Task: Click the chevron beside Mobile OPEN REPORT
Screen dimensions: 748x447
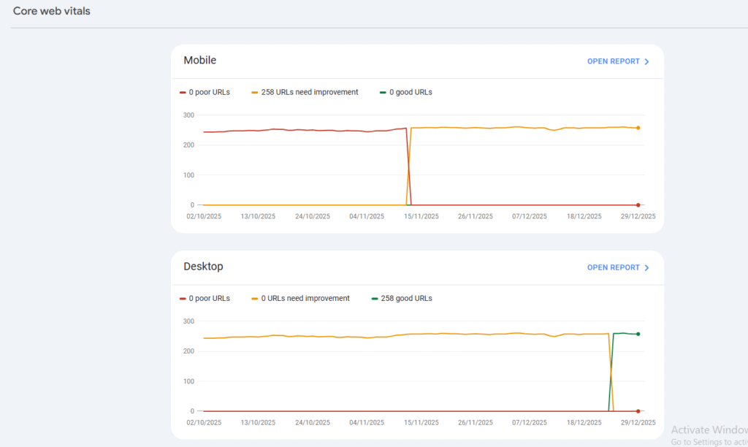Action: pos(647,61)
